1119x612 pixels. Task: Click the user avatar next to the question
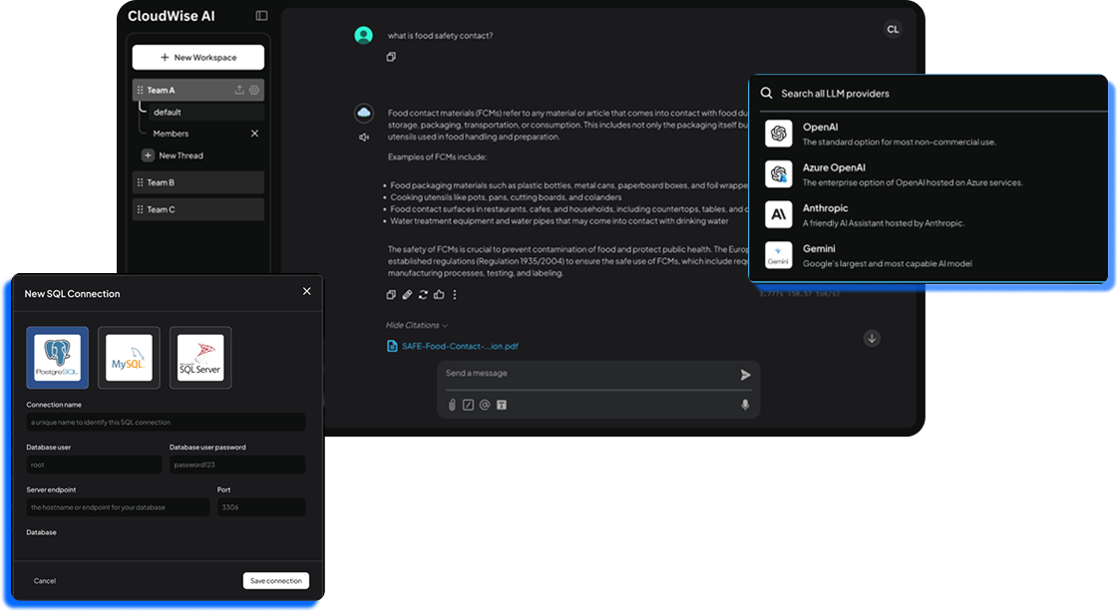[364, 35]
